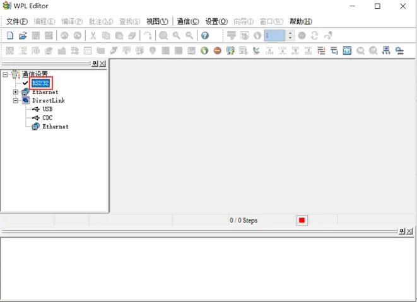Increase the toolbar number spinner value

(x=290, y=33)
